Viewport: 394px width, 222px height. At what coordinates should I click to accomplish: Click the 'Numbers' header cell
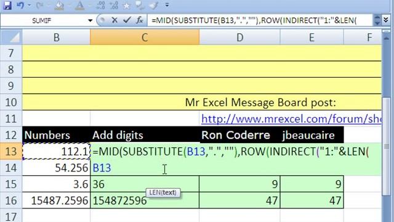point(56,135)
